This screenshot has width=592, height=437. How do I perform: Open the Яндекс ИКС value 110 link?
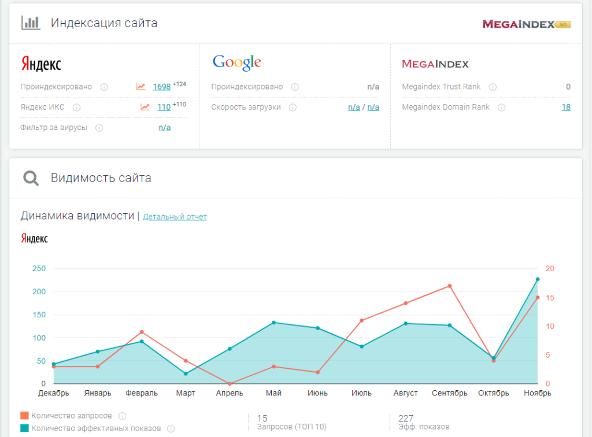(164, 108)
